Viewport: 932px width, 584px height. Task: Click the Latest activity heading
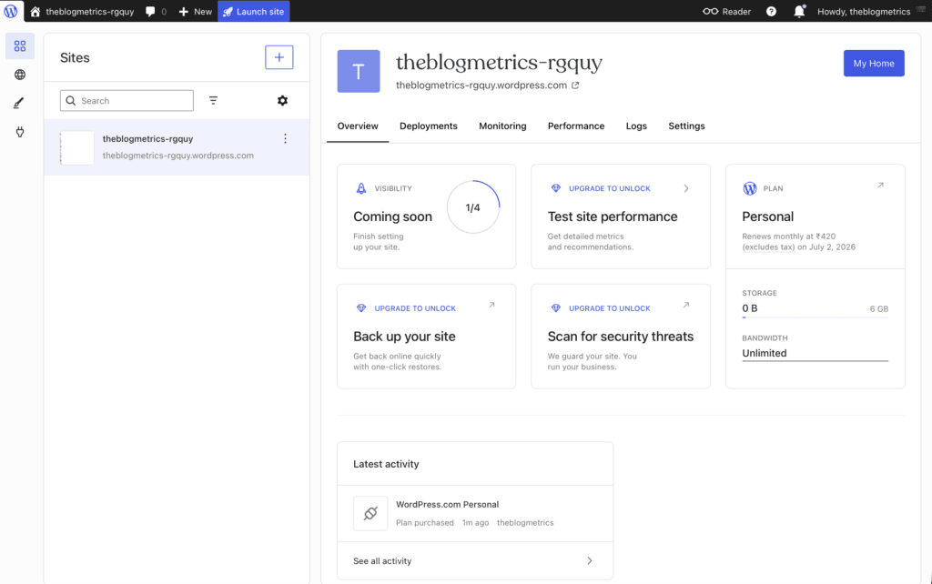click(386, 464)
